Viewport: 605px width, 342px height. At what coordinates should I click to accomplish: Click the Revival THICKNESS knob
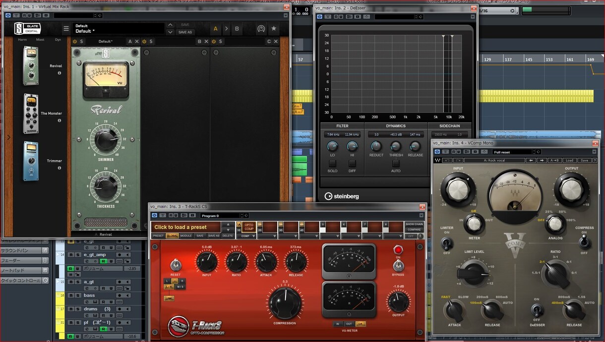pyautogui.click(x=106, y=188)
